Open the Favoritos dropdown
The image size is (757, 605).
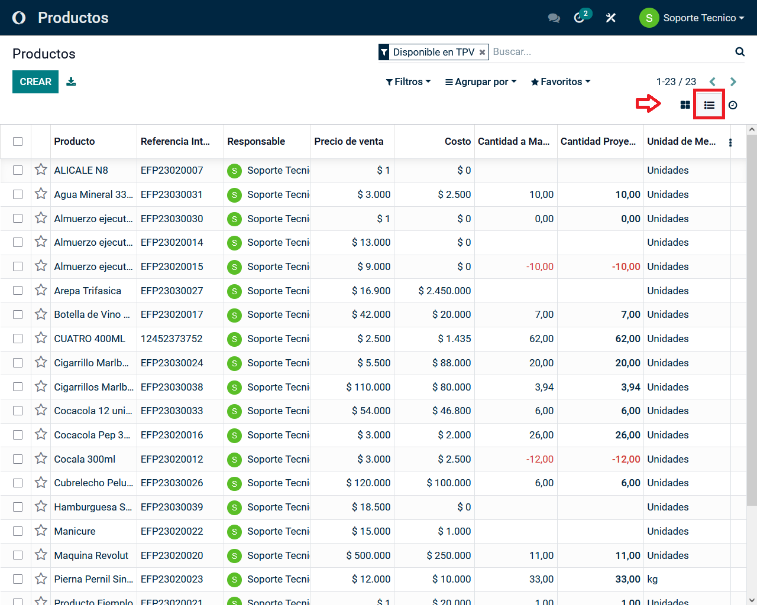tap(561, 82)
